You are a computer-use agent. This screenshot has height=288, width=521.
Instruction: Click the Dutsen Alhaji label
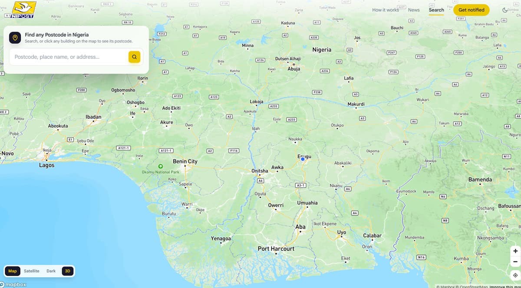[288, 58]
